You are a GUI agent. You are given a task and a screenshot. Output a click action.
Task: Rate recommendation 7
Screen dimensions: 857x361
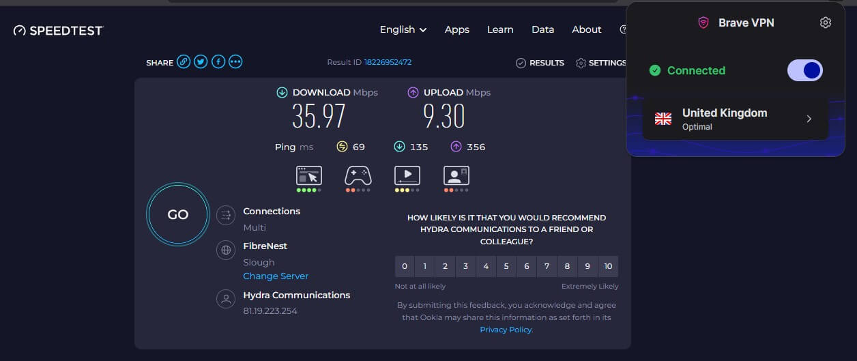pos(547,266)
